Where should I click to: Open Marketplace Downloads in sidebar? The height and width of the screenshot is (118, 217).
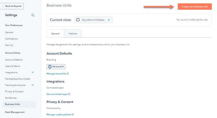point(18,79)
